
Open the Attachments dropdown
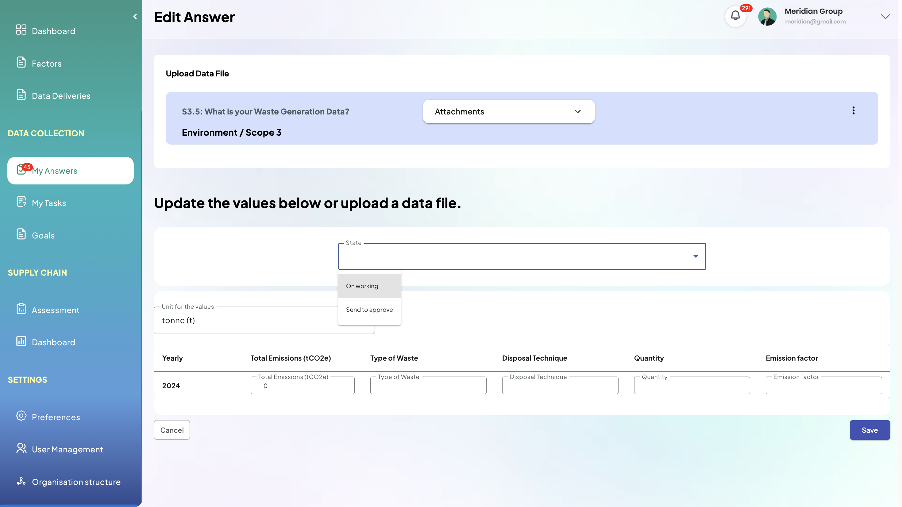point(508,111)
